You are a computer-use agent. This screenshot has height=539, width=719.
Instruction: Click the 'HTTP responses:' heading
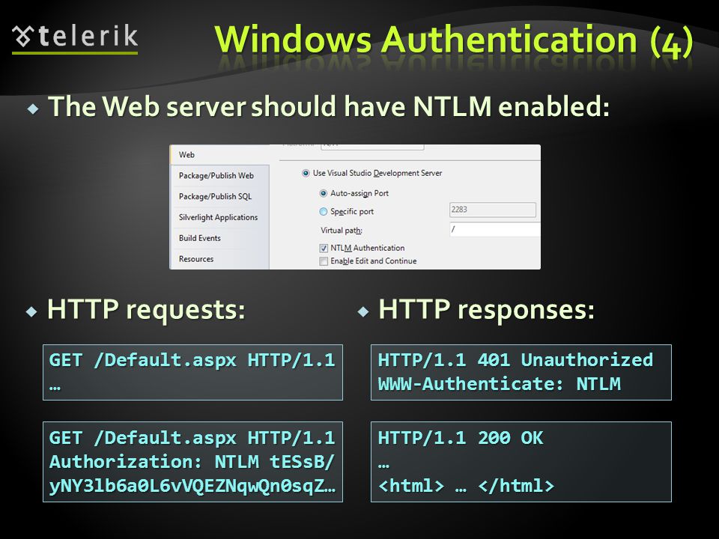487,309
